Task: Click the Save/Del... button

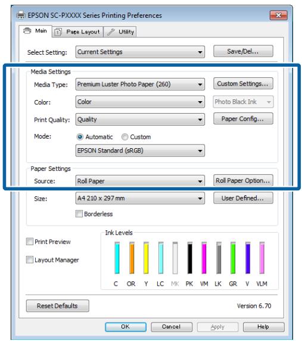Action: tap(243, 51)
